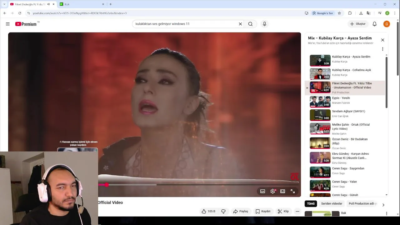The height and width of the screenshot is (225, 400).
Task: Open Chrome three-dot menu
Action: 395,13
